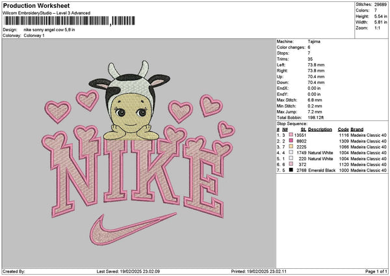Click the pale pink swatch for code 1120
Screen dimensions: 390x276
pyautogui.click(x=291, y=164)
